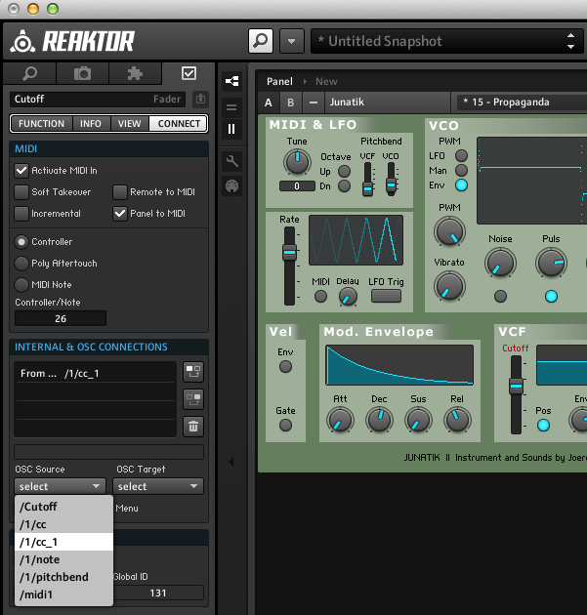Click the second connection icon beside list
This screenshot has width=587, height=615.
(193, 399)
